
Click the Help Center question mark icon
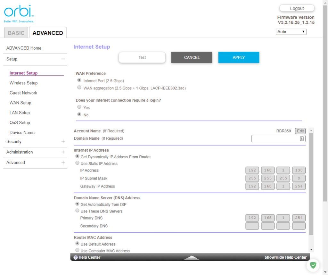[76, 257]
